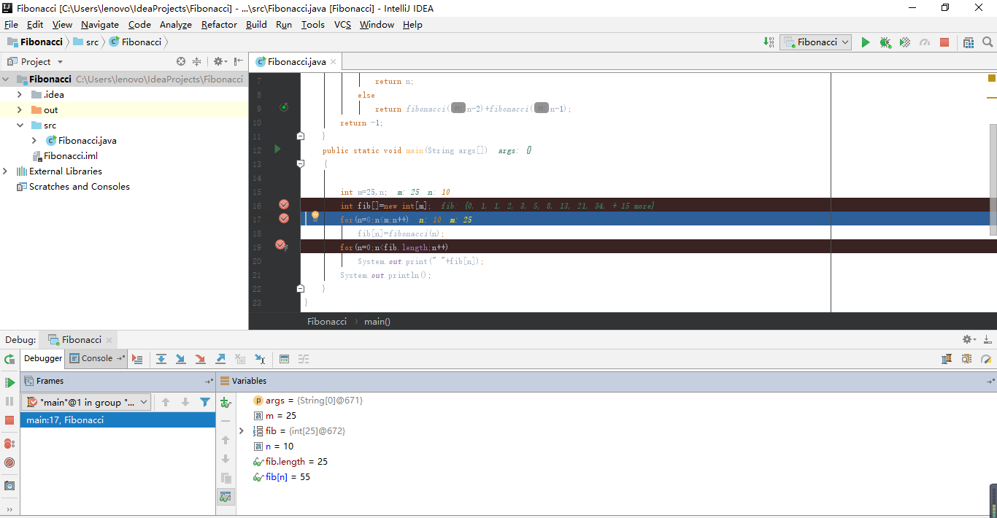Click the New Watch plus-glasses icon
Image resolution: width=997 pixels, height=518 pixels.
tap(226, 402)
